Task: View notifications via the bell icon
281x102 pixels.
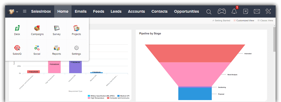Action: coord(234,11)
